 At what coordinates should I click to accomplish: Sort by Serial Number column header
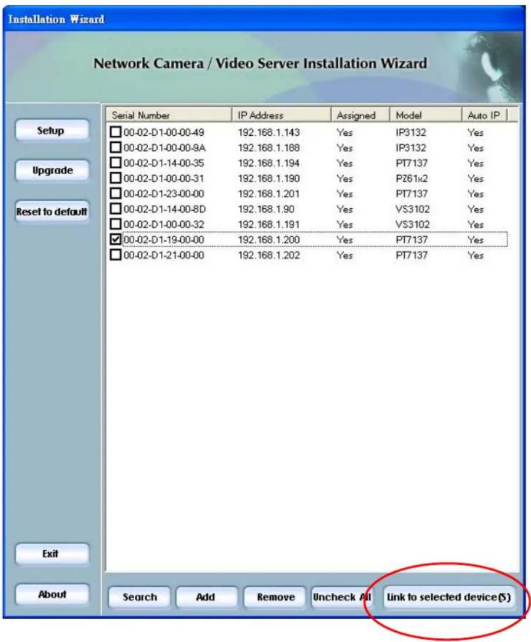169,115
